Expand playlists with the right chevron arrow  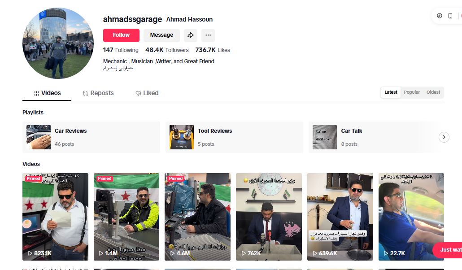click(444, 137)
